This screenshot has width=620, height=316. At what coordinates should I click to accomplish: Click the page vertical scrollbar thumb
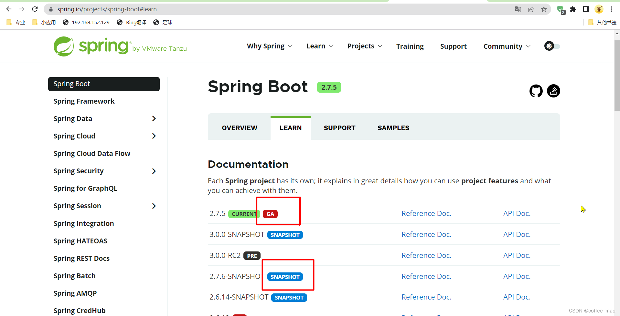tap(617, 75)
